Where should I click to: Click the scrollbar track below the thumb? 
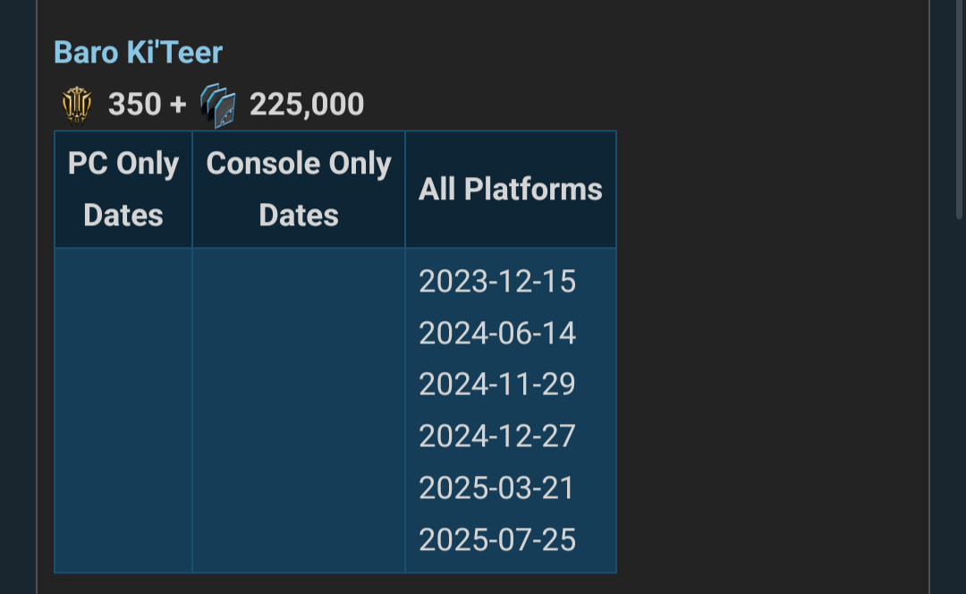[959, 407]
